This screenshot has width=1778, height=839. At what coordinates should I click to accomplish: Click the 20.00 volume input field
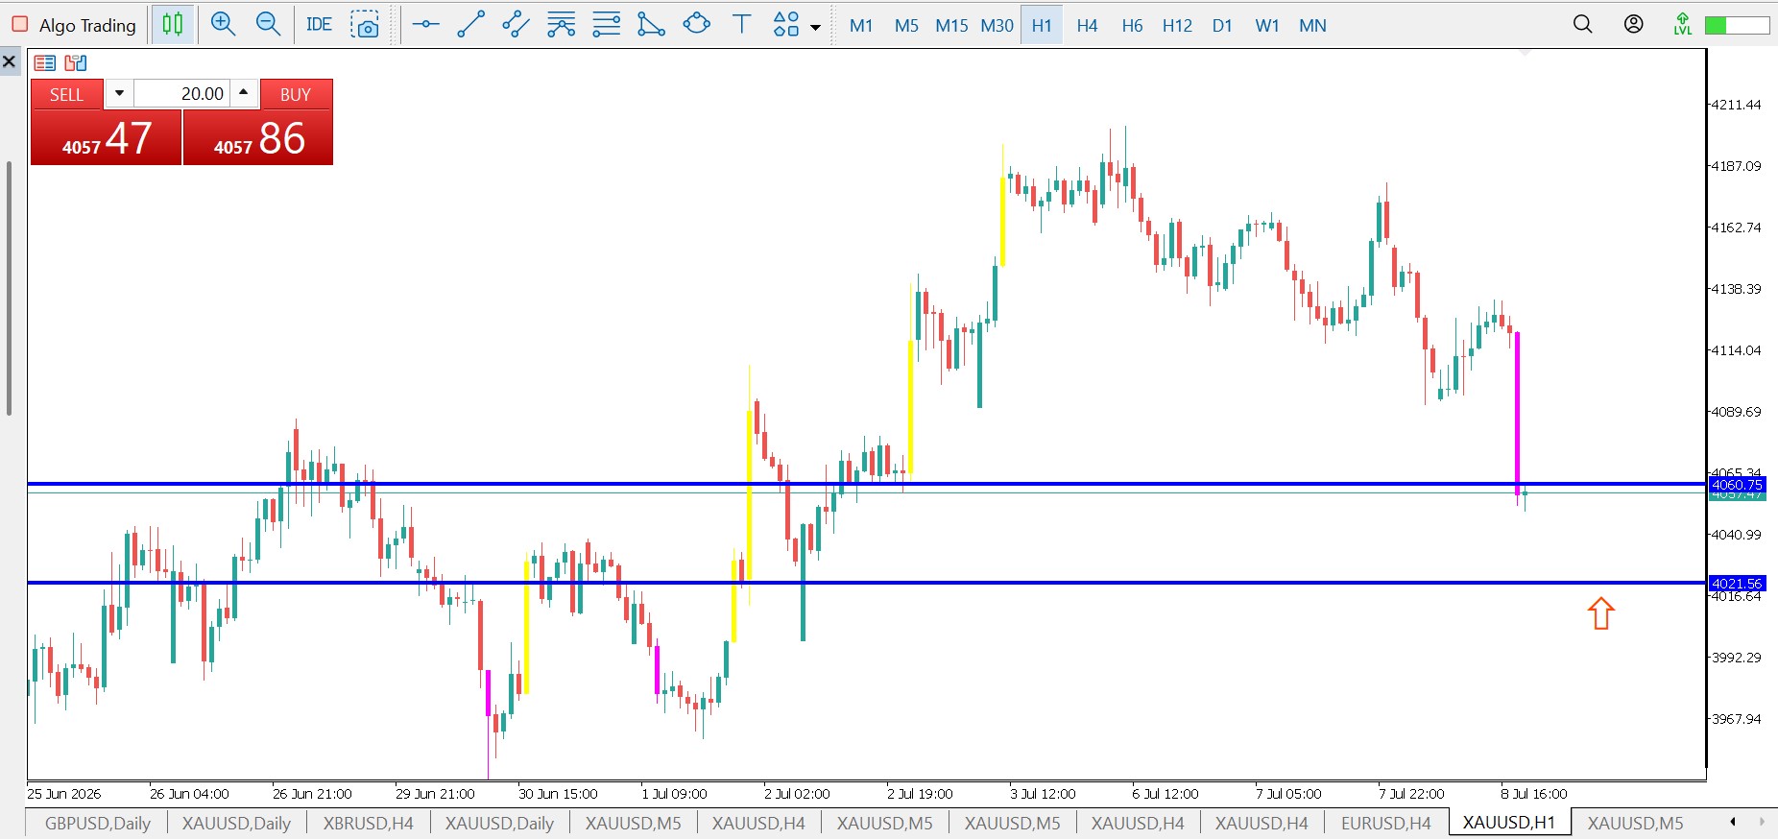coord(181,93)
